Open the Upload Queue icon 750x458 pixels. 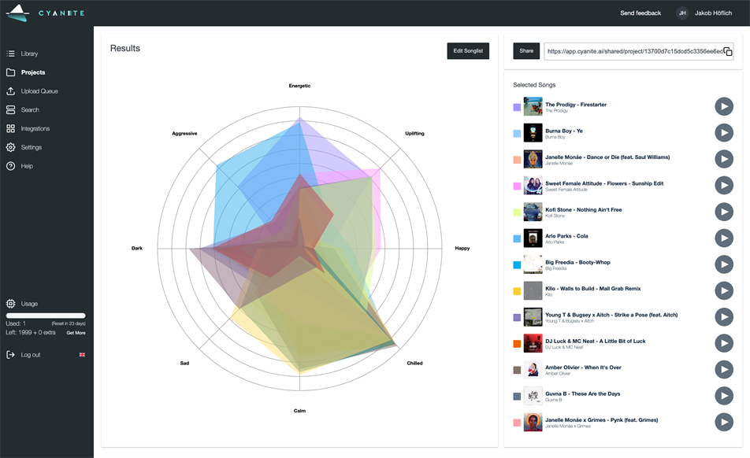point(10,91)
